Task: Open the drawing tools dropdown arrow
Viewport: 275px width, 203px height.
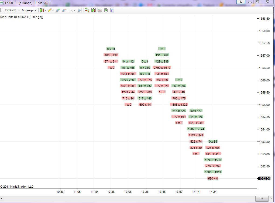Action: 53,10
